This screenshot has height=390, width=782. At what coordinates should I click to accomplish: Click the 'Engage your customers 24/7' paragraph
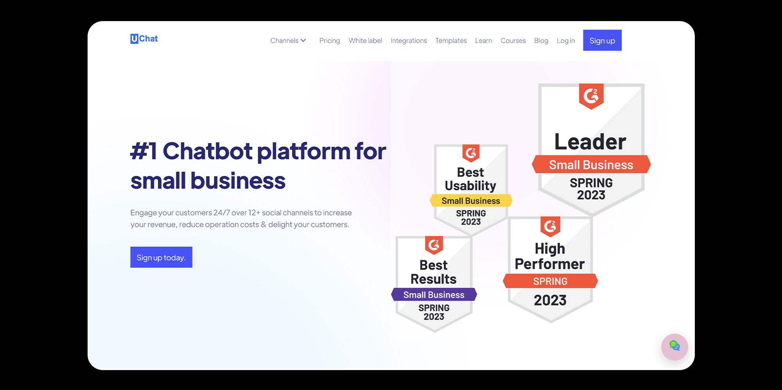point(241,218)
